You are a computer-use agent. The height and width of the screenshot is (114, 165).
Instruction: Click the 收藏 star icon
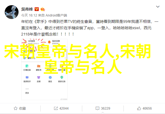tap(16, 108)
